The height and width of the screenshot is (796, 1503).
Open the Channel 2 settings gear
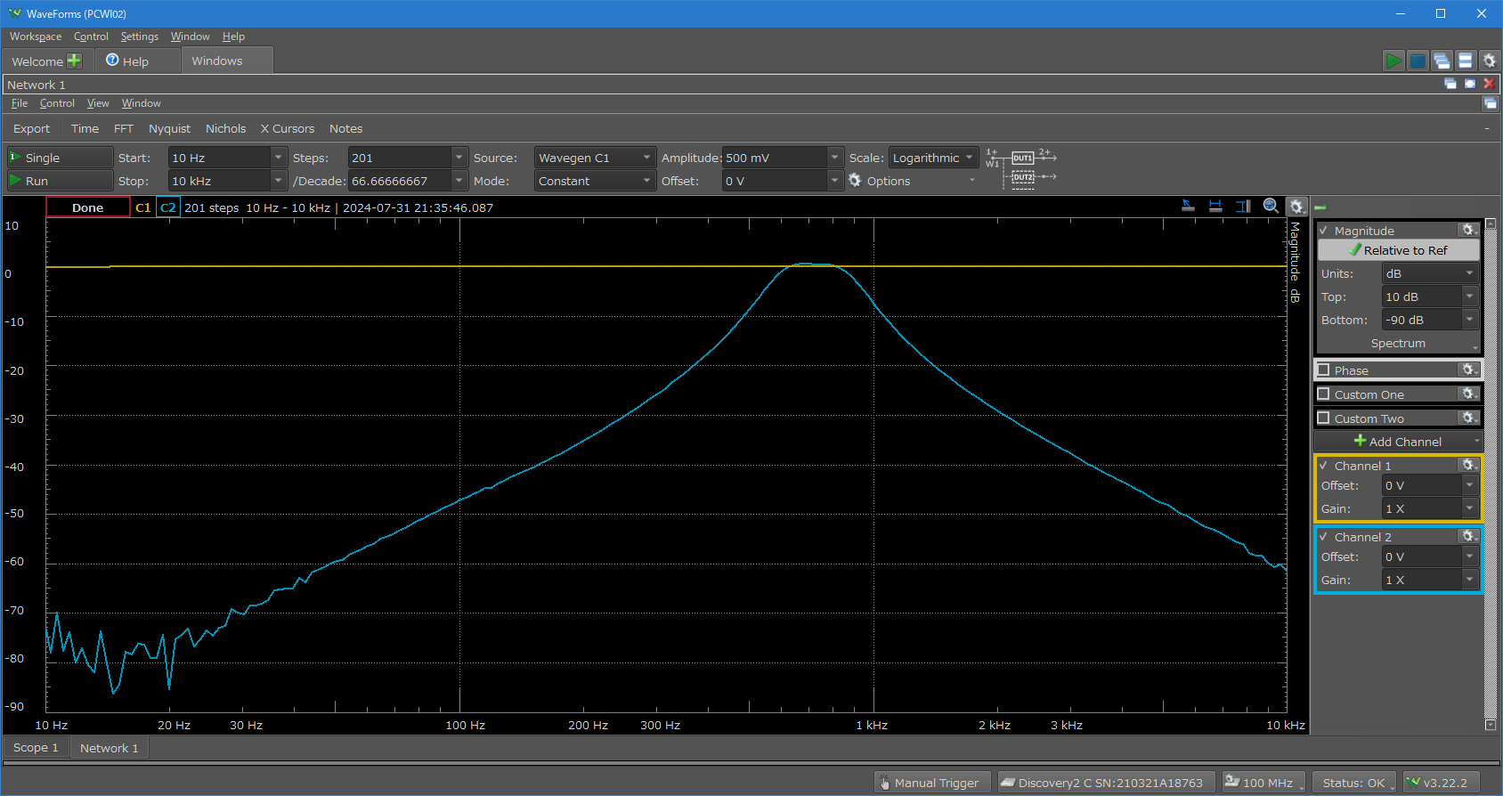point(1468,536)
